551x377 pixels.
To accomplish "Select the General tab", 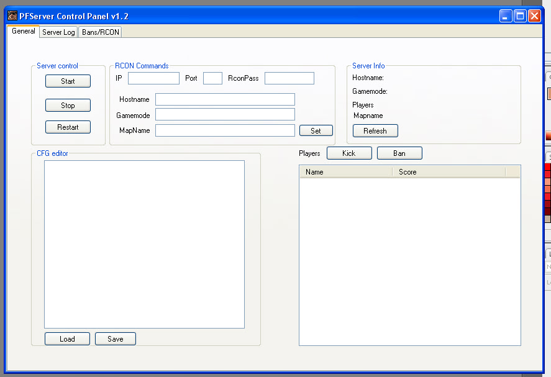I will click(x=23, y=31).
